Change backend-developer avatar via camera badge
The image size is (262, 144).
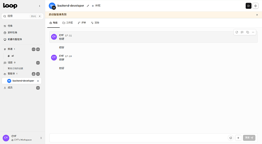click(54, 8)
